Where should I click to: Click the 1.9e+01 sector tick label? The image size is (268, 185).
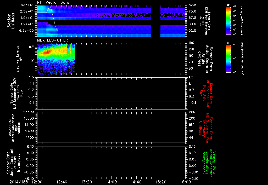coord(27,18)
